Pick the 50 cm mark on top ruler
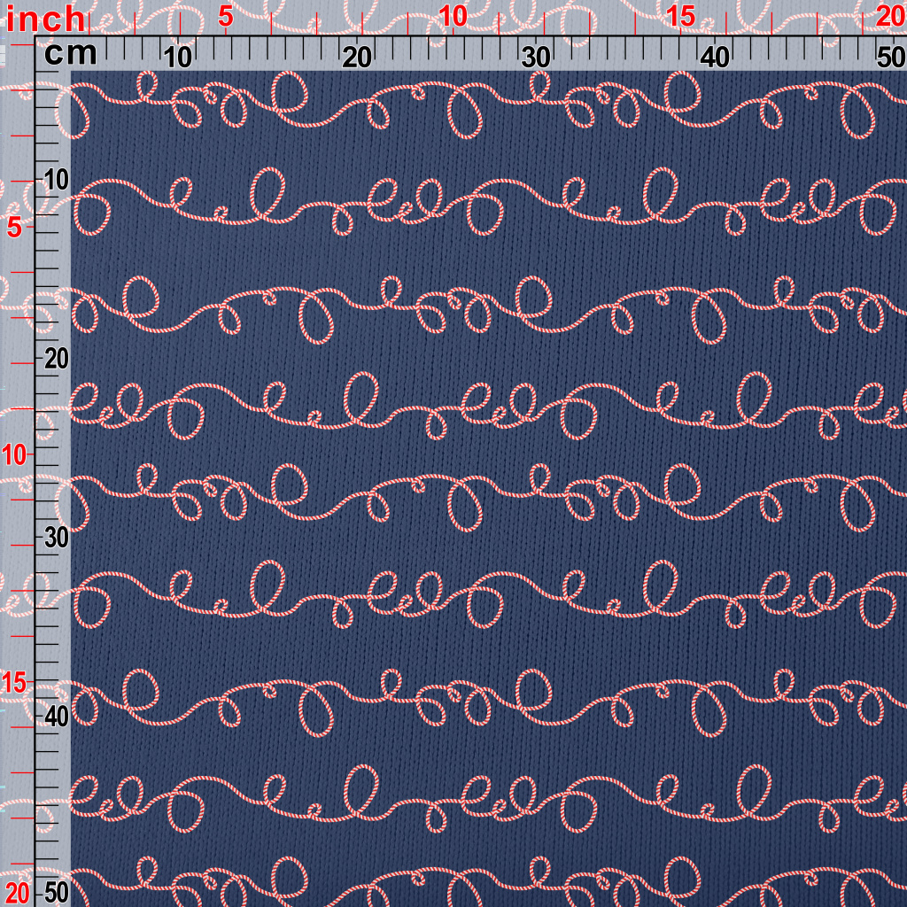The width and height of the screenshot is (907, 907). click(890, 58)
